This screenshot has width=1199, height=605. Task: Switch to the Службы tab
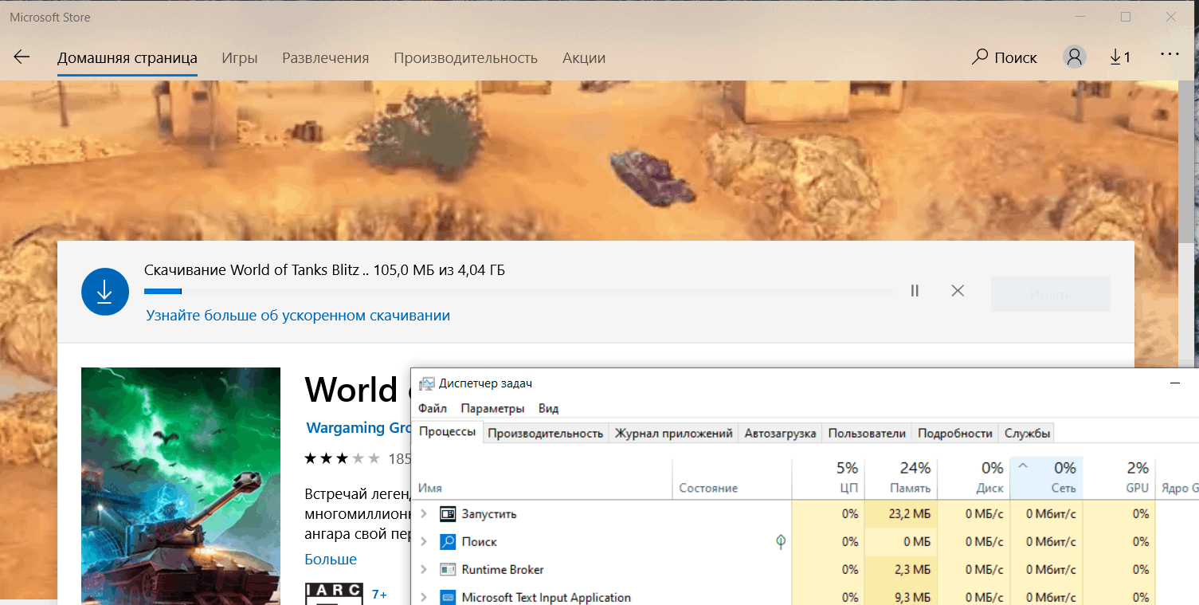pos(1028,433)
